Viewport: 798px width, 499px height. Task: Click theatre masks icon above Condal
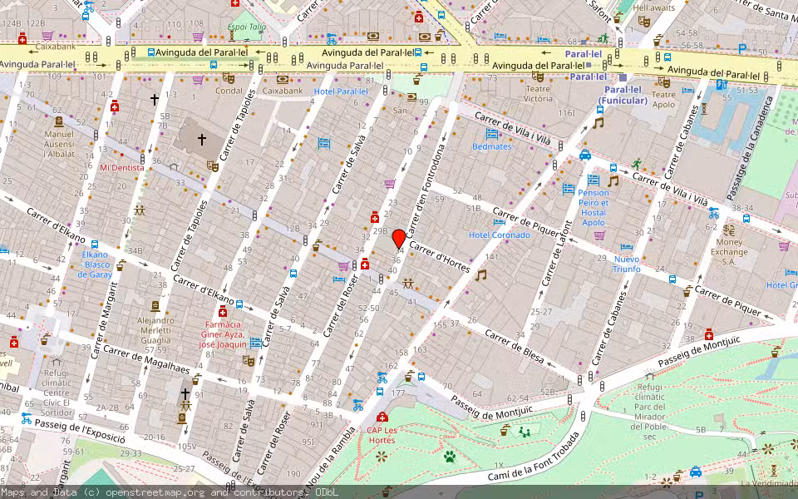(x=229, y=78)
